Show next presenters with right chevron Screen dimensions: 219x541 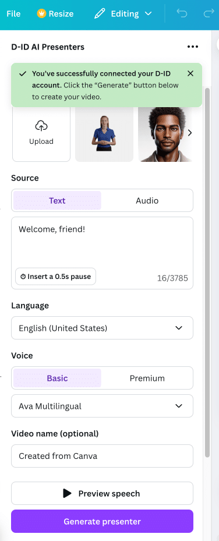(x=190, y=133)
